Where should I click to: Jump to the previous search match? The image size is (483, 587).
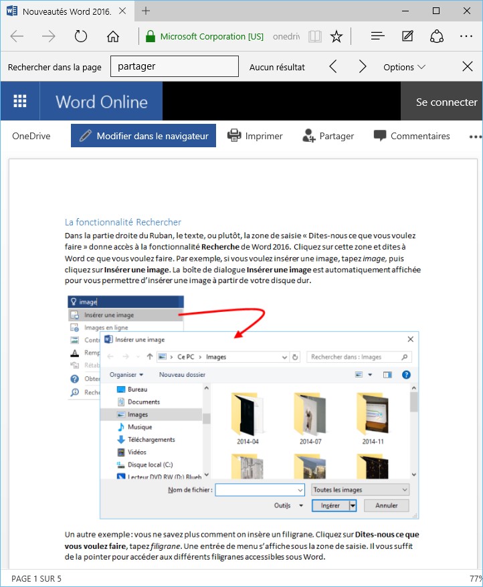333,67
